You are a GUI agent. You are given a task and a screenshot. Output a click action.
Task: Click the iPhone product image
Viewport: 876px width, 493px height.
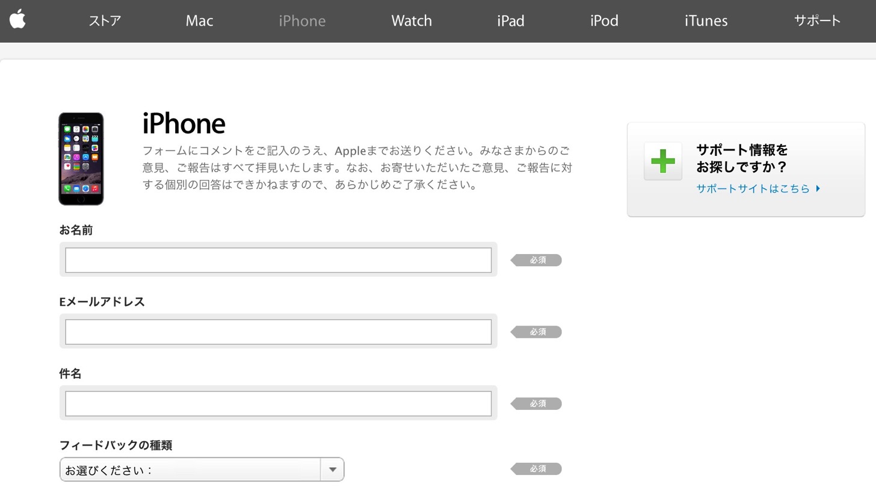tap(81, 159)
